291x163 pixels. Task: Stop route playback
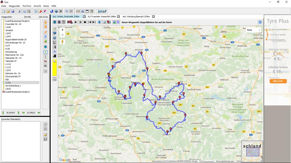click(x=85, y=22)
